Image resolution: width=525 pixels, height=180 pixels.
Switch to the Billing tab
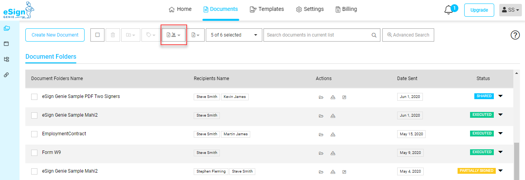pyautogui.click(x=346, y=9)
